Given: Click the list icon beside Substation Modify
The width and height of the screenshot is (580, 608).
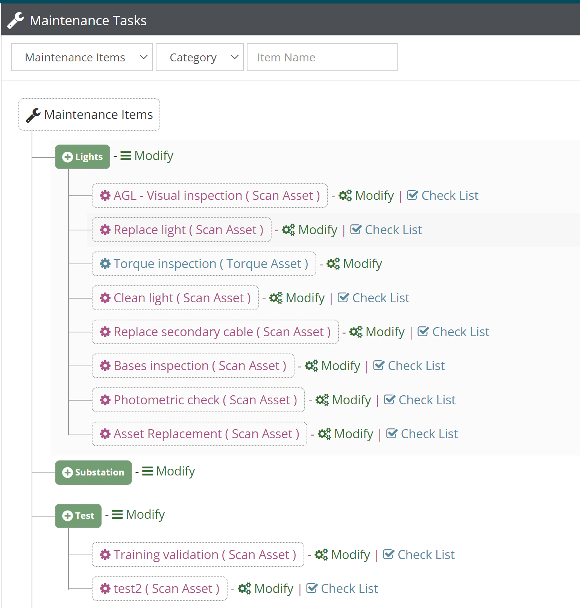Looking at the screenshot, I should (147, 471).
